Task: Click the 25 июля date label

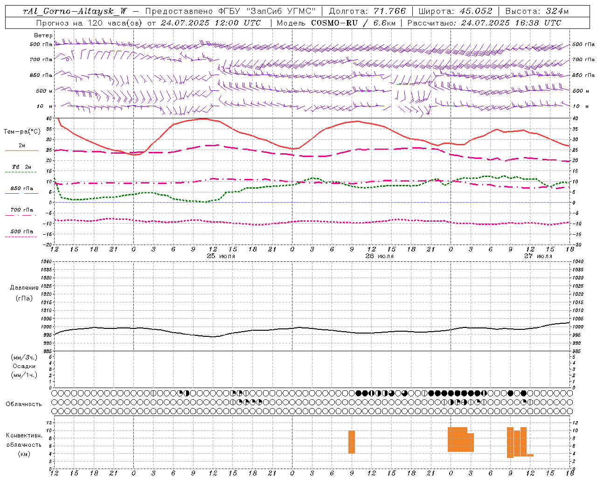Action: [221, 256]
